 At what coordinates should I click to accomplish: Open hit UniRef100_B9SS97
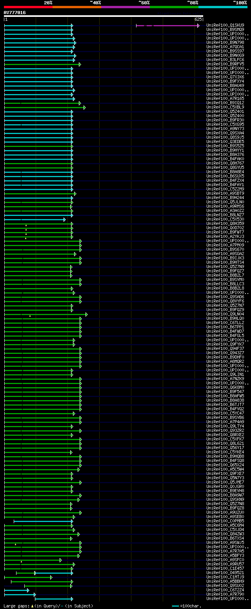click(x=225, y=51)
